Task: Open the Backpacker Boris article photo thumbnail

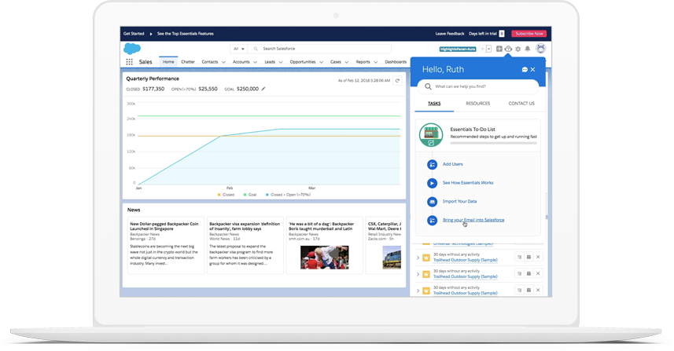Action: tap(325, 258)
